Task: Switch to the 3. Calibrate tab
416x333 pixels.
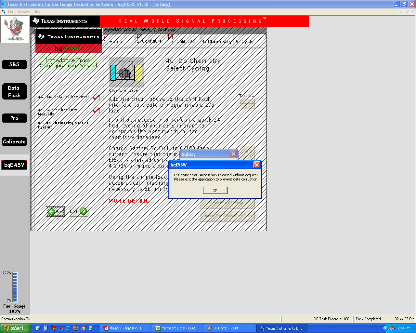Action: (x=183, y=42)
